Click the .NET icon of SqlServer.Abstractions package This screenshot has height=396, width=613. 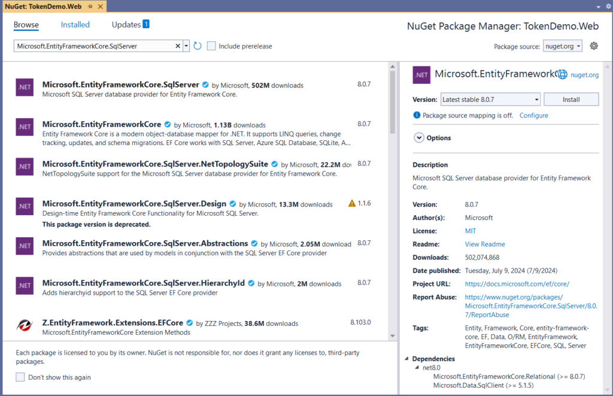click(25, 246)
